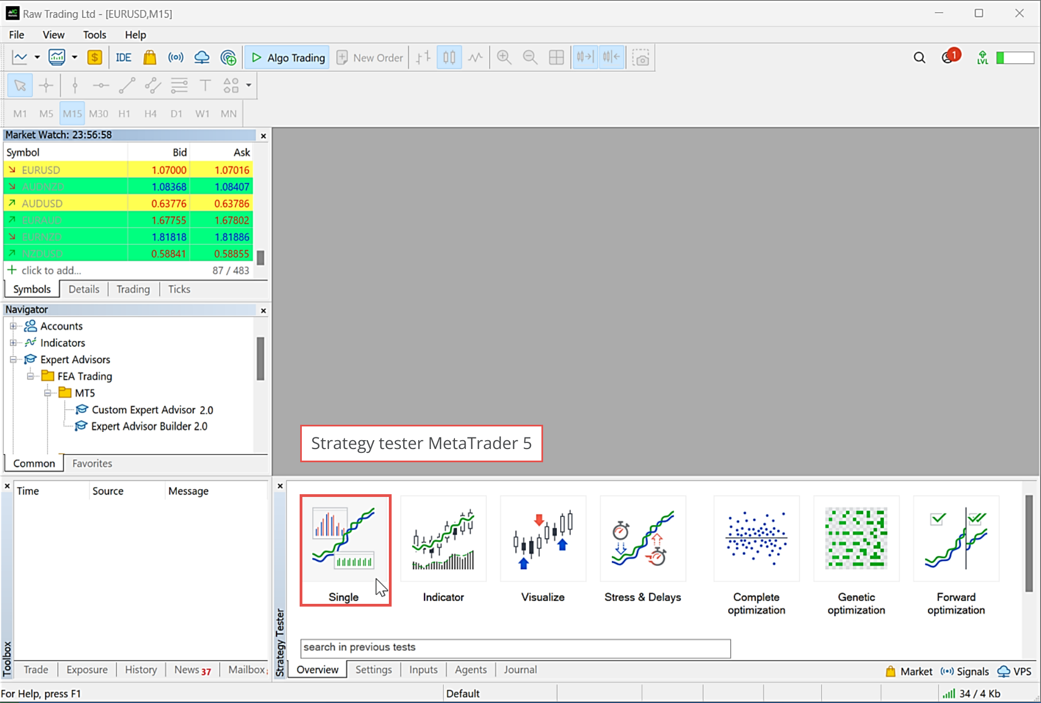Open the Help menu
The width and height of the screenshot is (1041, 703).
(x=135, y=35)
